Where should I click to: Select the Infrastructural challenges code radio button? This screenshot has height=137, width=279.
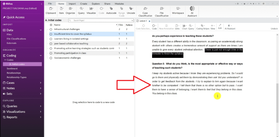click(51, 29)
